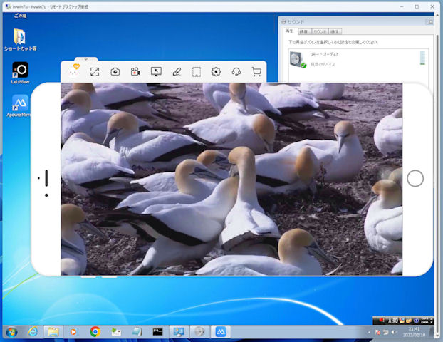Open Windows Media Player from the taskbar
This screenshot has height=342, width=443.
(73, 331)
